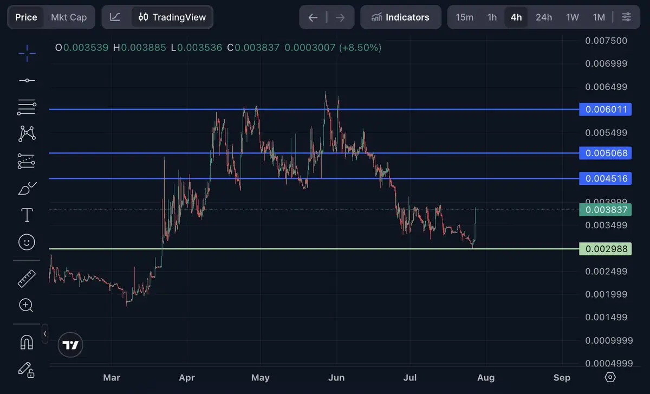Select the 0.006011 horizontal line label

[604, 109]
